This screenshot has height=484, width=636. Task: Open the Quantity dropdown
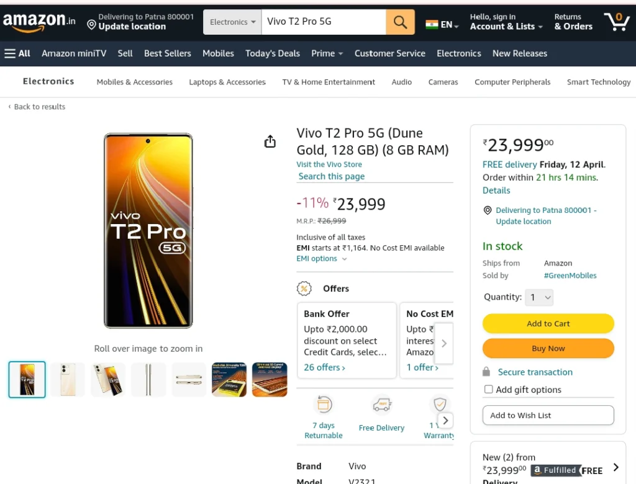(539, 297)
